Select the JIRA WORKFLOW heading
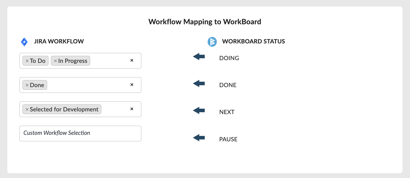 (59, 42)
